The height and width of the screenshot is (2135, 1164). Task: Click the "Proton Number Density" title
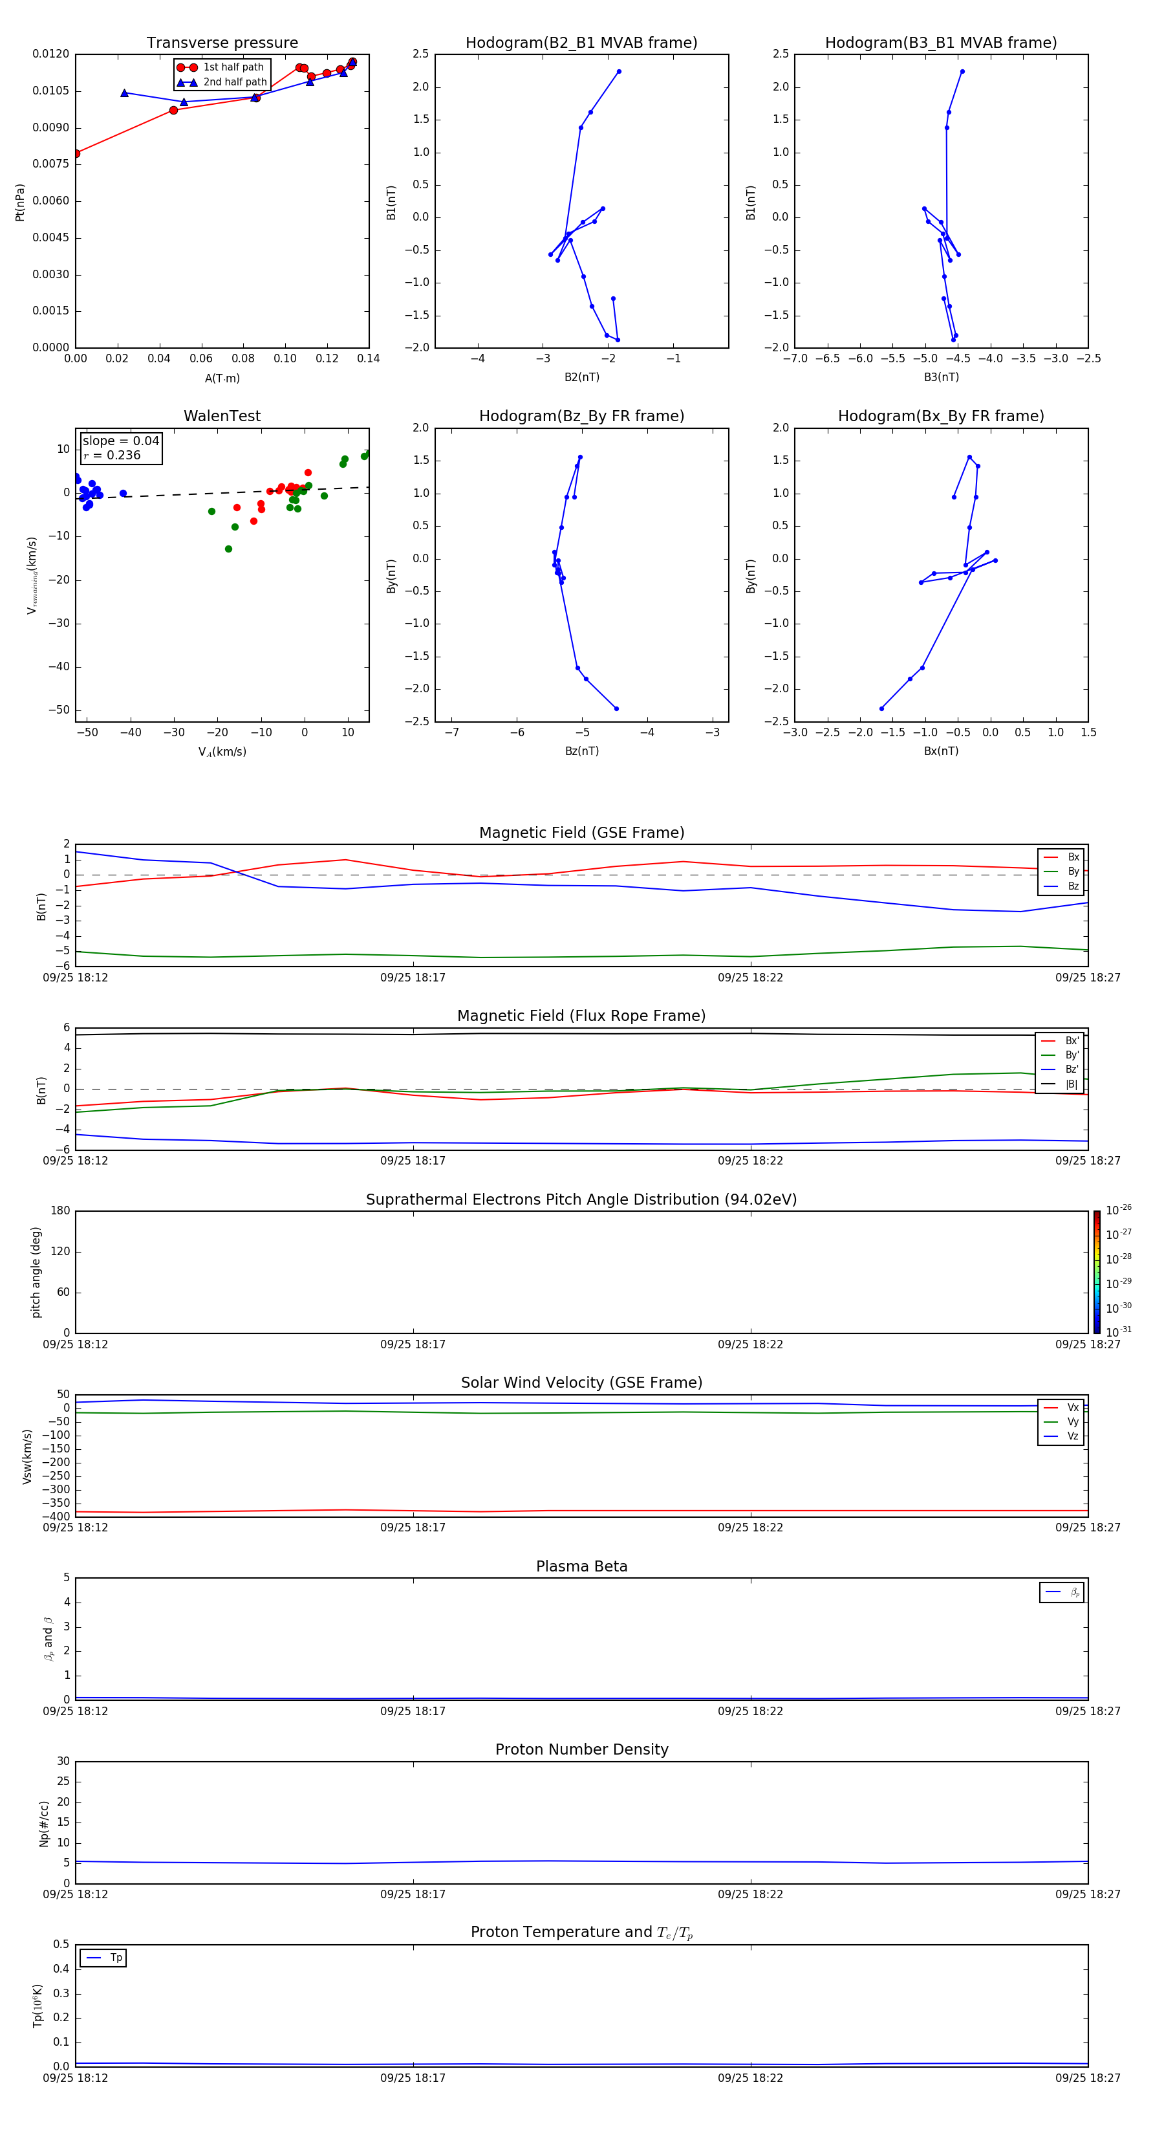pos(581,1749)
